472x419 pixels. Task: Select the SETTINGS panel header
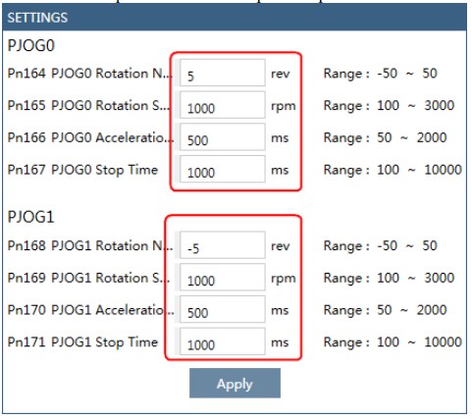[x=235, y=18]
